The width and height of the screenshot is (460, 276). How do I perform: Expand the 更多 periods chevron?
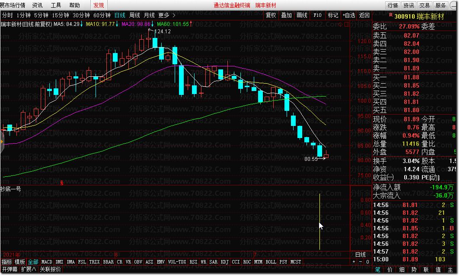(x=174, y=15)
